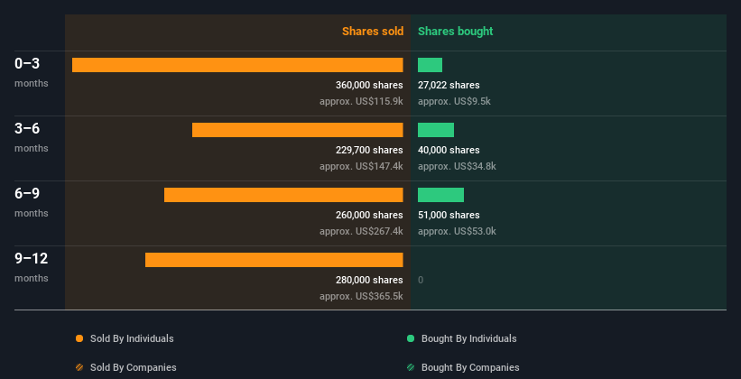Screen dimensions: 741x379
Task: Click the 51,000 shares bought label
Action: [x=449, y=216]
